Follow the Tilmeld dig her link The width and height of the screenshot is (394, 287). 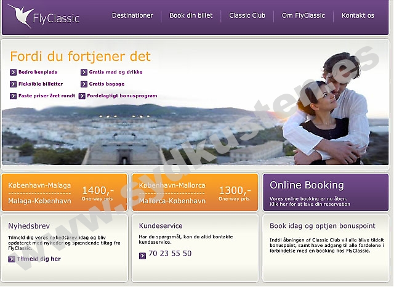tap(39, 259)
